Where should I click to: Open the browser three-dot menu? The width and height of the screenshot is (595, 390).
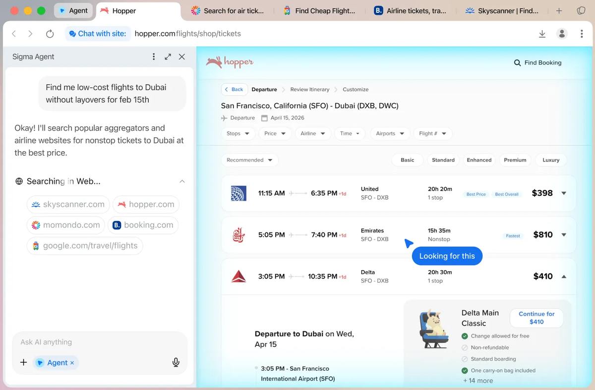[x=582, y=34]
